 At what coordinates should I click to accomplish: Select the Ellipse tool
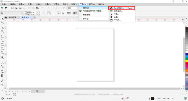tap(2, 49)
